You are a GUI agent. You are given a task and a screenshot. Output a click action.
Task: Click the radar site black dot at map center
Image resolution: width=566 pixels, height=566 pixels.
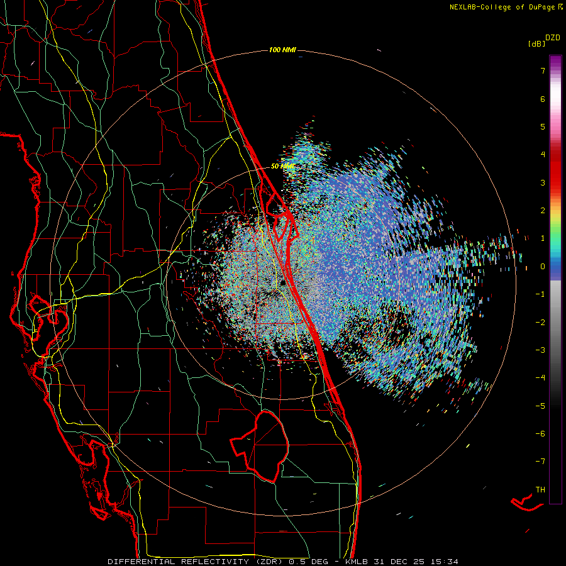(x=283, y=282)
